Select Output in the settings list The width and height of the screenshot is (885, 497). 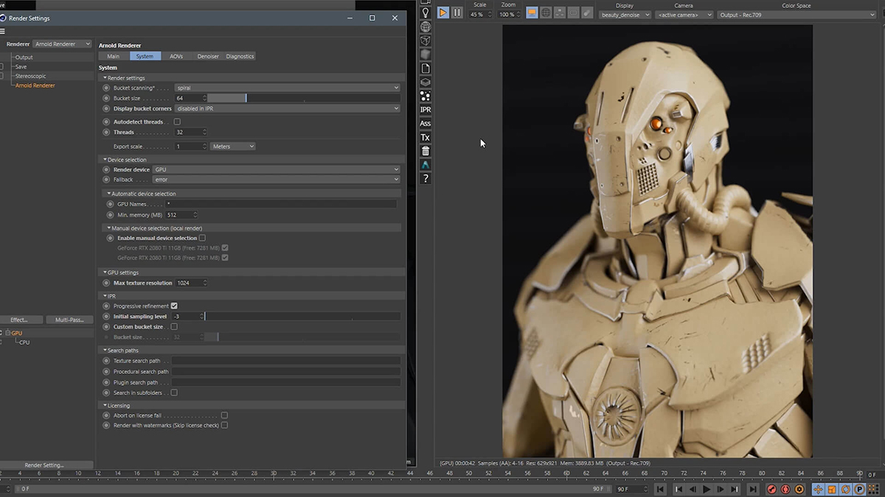tap(24, 57)
